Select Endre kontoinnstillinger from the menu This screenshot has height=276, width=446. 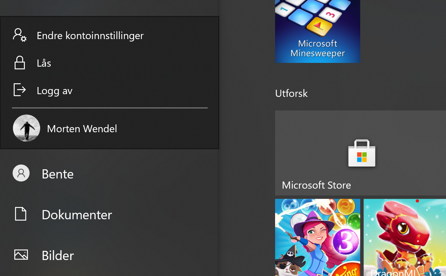point(90,35)
